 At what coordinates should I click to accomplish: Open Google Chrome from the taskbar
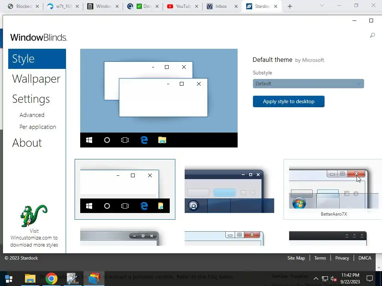[51, 279]
